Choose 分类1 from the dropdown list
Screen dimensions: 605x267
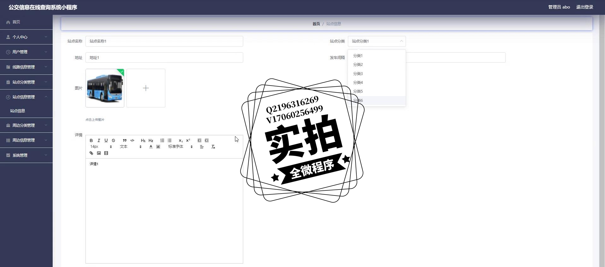pyautogui.click(x=377, y=55)
